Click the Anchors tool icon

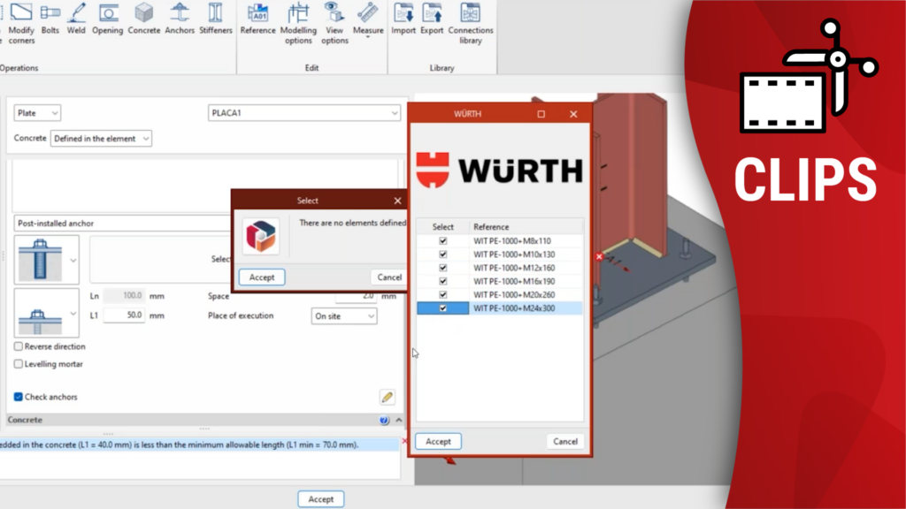tap(180, 18)
